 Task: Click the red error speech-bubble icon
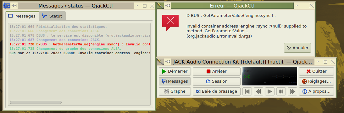click(170, 23)
